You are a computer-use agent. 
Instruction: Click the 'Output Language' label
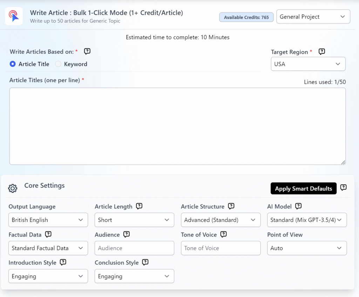click(32, 206)
